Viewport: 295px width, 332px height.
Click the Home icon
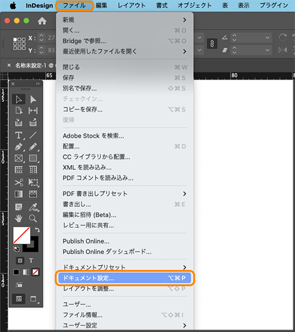tap(42, 20)
